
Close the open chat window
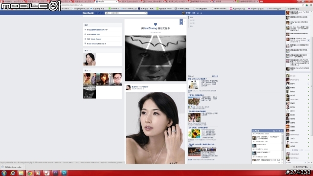282,131
